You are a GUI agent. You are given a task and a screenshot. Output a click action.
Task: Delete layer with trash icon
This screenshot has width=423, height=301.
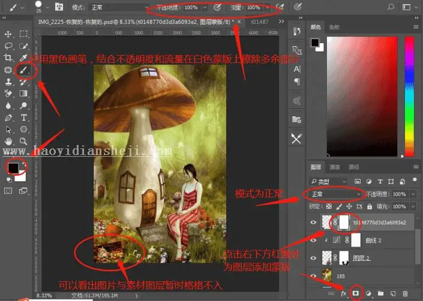point(405,293)
